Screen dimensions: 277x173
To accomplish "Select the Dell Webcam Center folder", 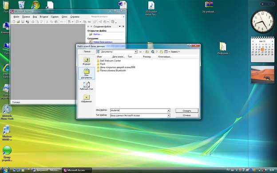I will [110, 61].
